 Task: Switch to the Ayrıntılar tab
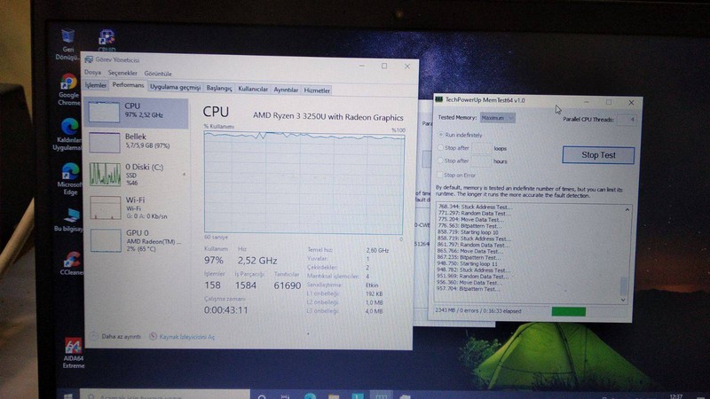point(286,90)
